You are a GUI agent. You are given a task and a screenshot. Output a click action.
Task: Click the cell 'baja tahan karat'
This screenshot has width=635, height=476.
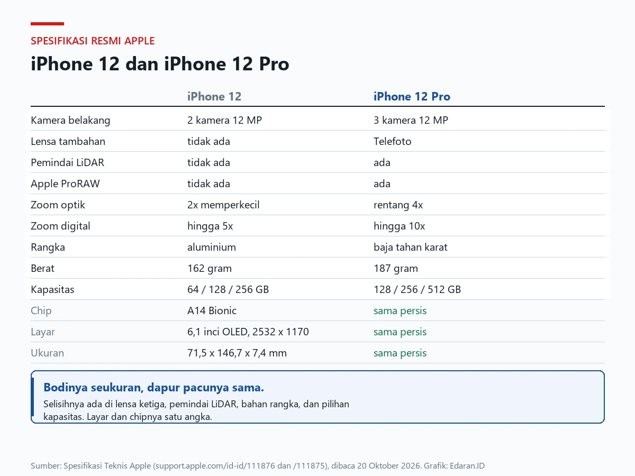(411, 247)
